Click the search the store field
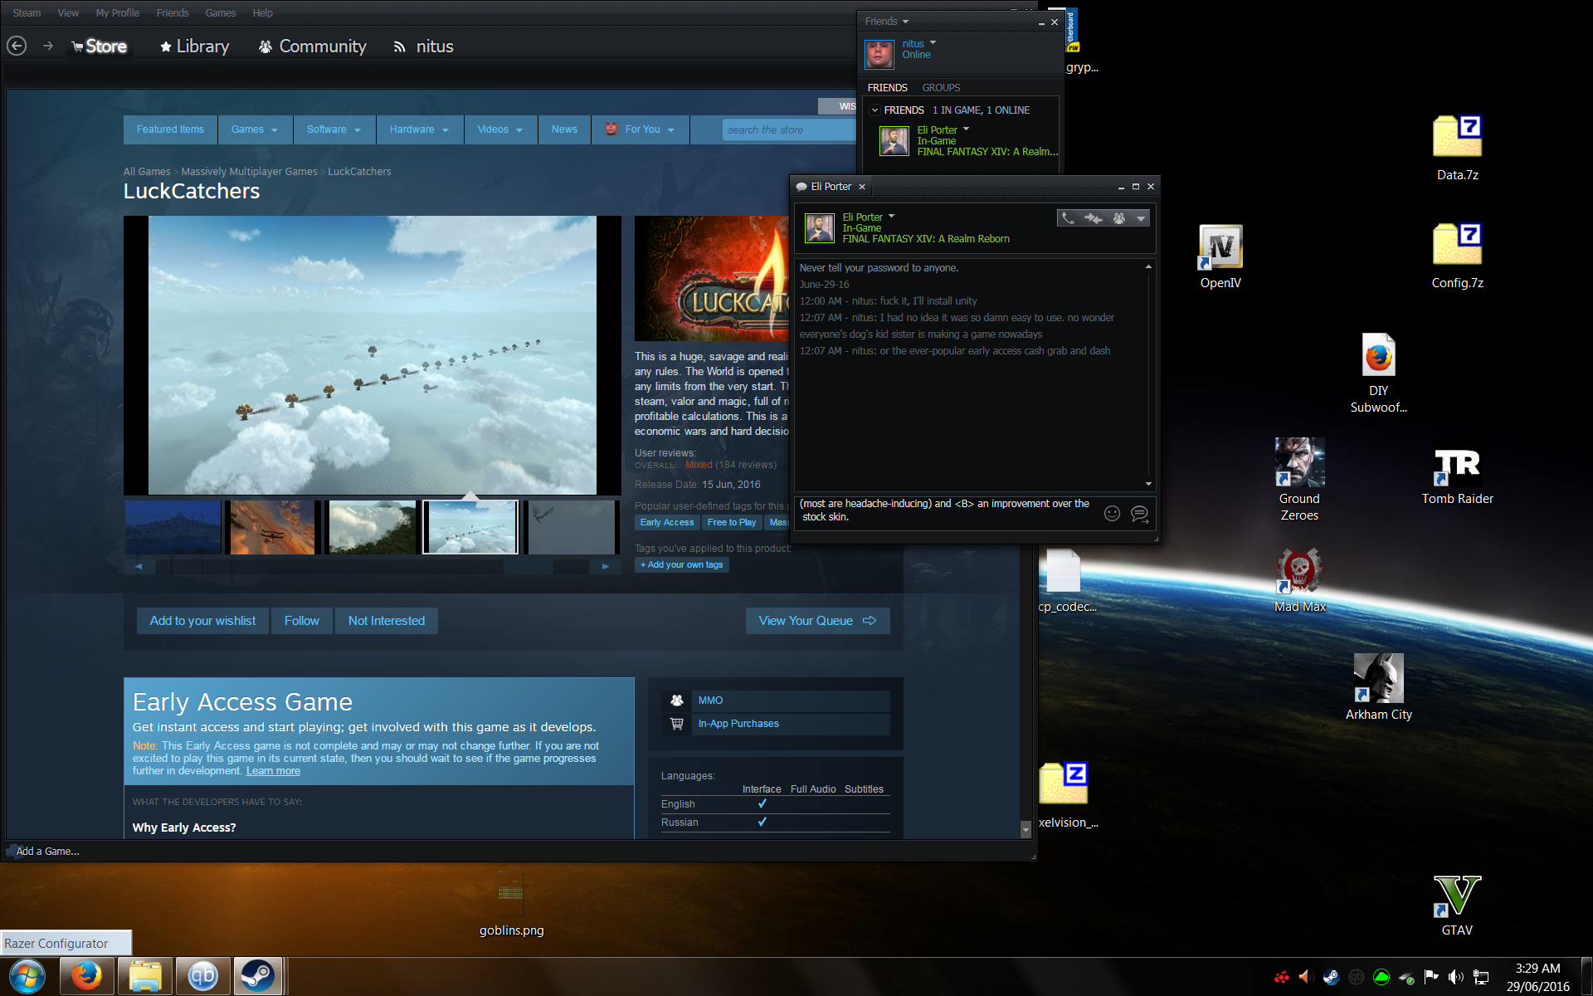 coord(788,129)
